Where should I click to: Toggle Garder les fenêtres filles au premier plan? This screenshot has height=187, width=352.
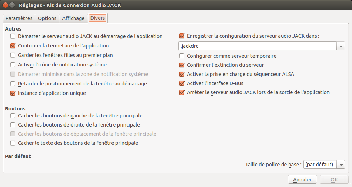pos(13,55)
